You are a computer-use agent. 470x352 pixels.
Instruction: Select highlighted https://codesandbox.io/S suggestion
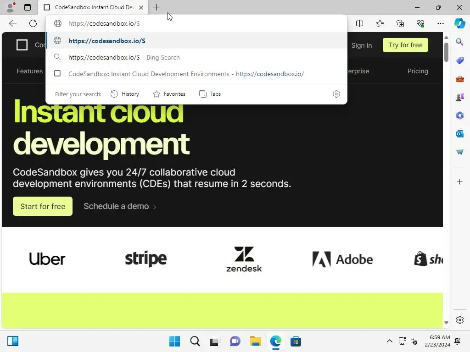coord(196,41)
